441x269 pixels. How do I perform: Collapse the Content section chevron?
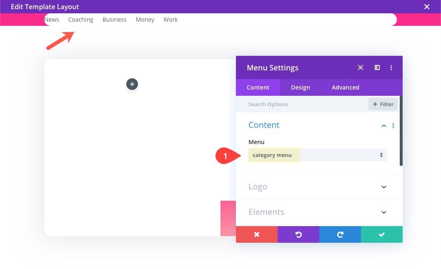[x=383, y=126]
